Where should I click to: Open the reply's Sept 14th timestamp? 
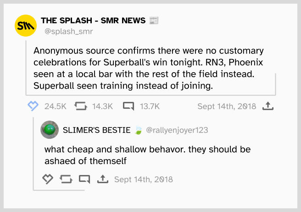pos(143,179)
